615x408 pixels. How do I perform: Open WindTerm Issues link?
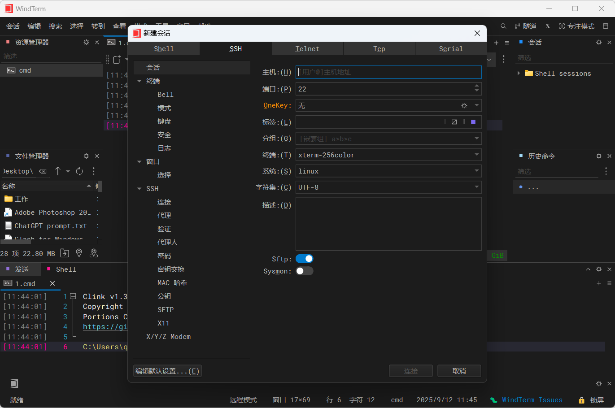click(x=532, y=400)
